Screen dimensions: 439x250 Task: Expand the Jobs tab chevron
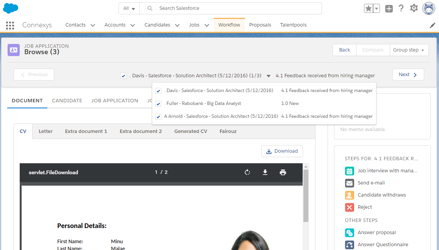pyautogui.click(x=206, y=25)
